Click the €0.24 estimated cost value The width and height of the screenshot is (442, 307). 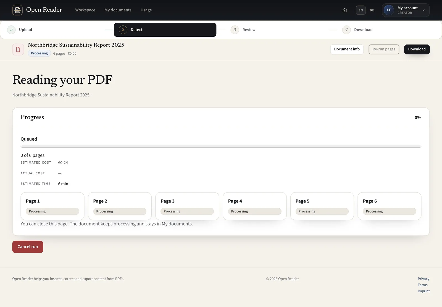pyautogui.click(x=63, y=163)
